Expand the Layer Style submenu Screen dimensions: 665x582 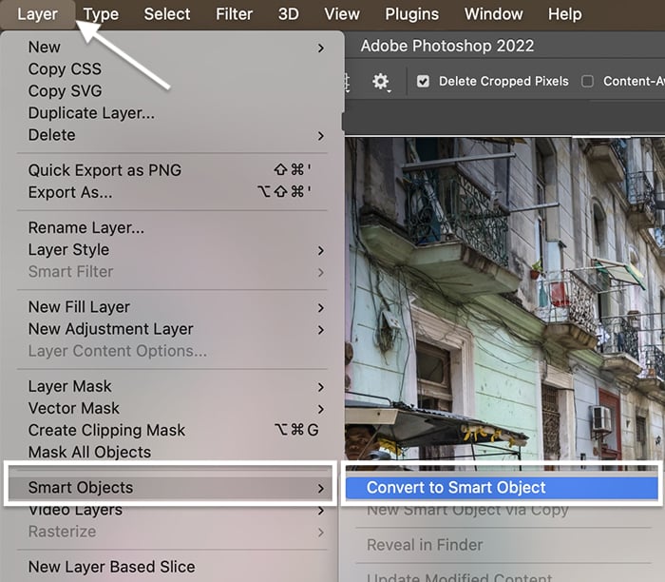point(172,249)
